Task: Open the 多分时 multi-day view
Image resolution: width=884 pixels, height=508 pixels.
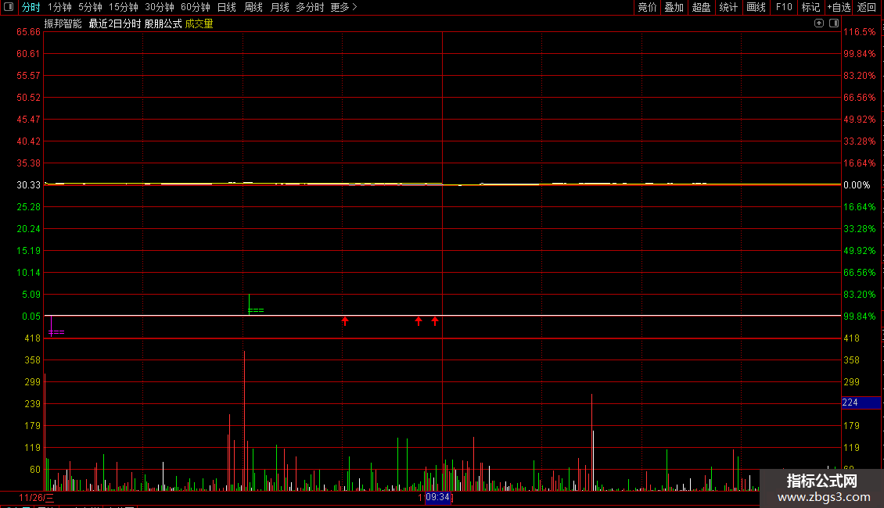Action: [x=310, y=7]
